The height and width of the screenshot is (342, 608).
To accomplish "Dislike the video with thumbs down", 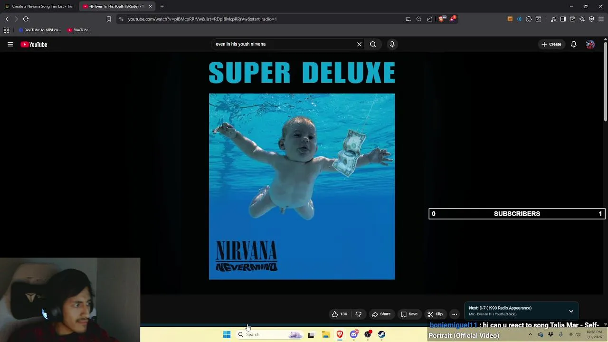I will [x=359, y=314].
